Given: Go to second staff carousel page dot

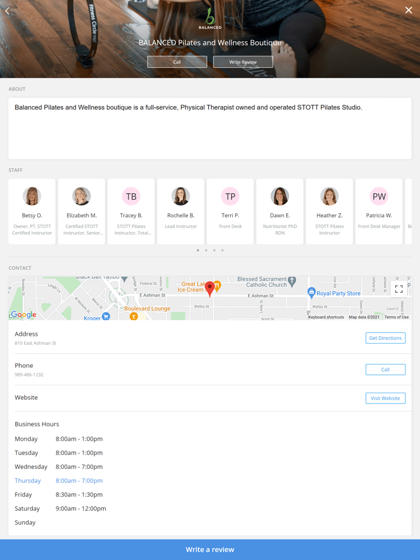Looking at the screenshot, I should pyautogui.click(x=206, y=251).
